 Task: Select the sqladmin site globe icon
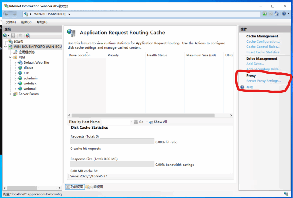pyautogui.click(x=20, y=78)
